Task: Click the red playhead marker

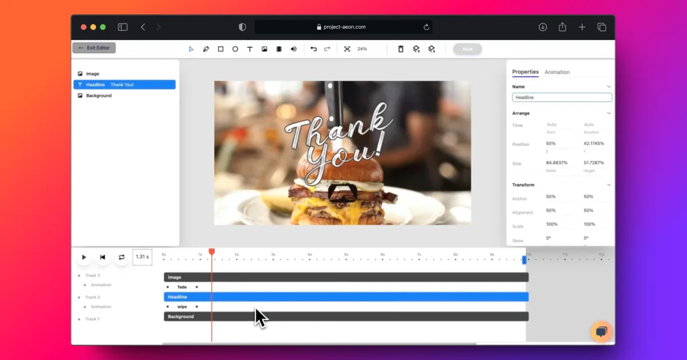Action: click(x=212, y=251)
